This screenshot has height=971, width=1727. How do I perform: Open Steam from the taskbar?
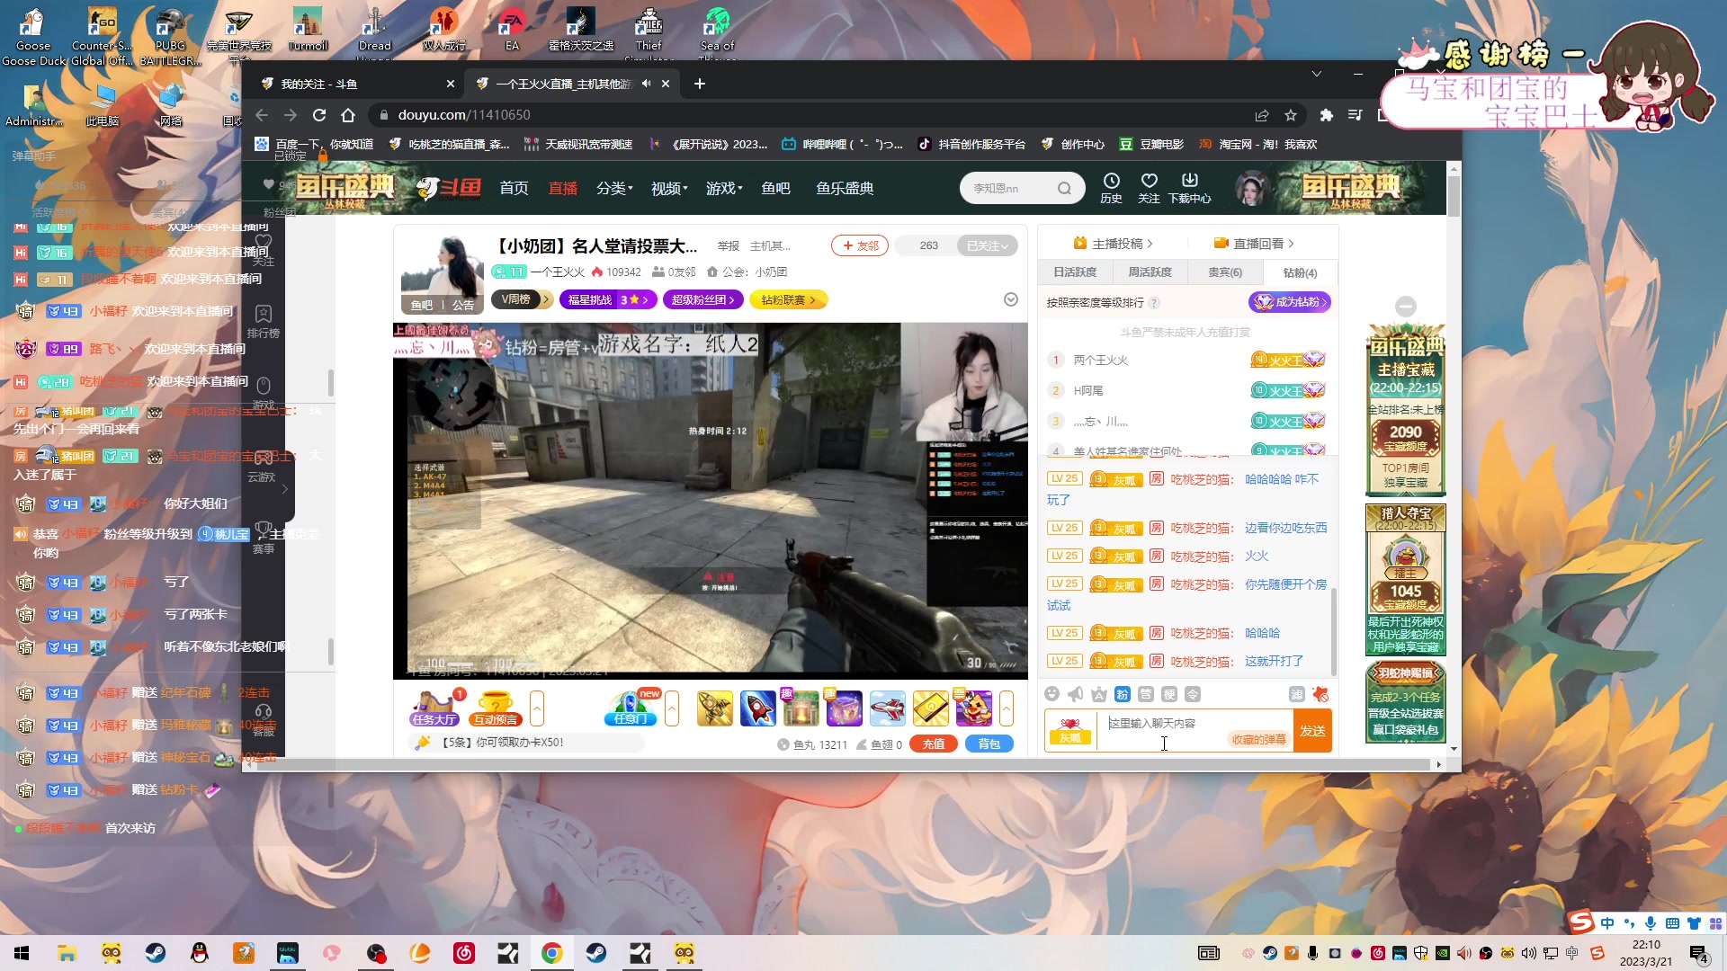coord(156,953)
